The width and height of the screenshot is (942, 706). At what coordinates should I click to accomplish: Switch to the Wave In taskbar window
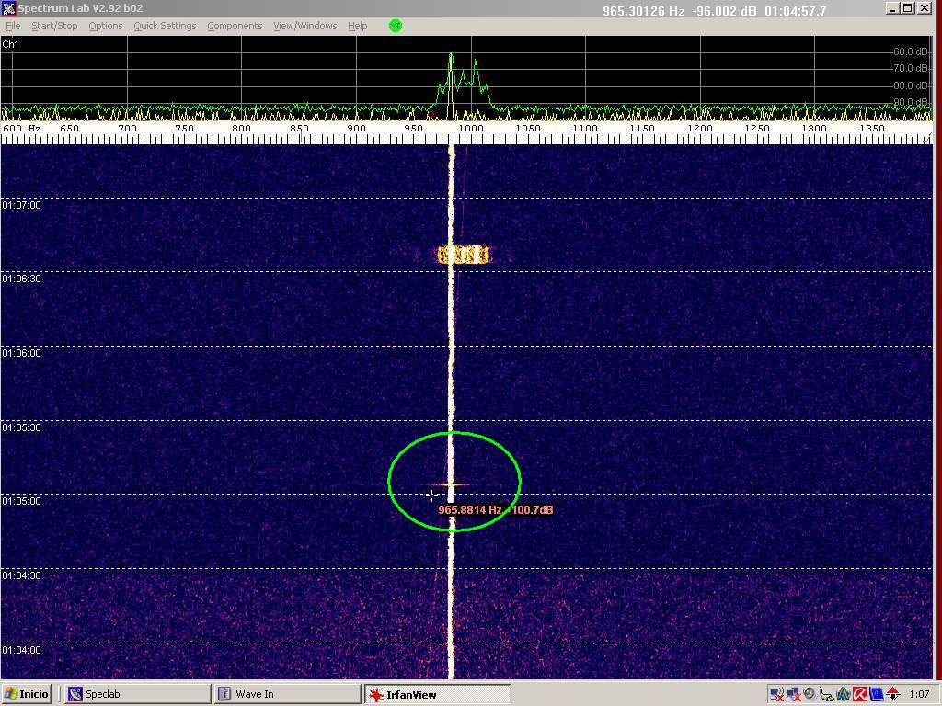pos(287,694)
